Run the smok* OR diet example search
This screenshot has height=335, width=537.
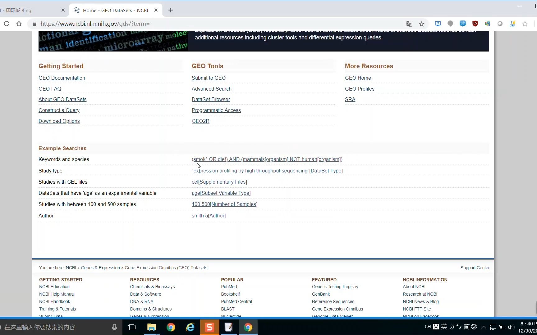coord(267,159)
